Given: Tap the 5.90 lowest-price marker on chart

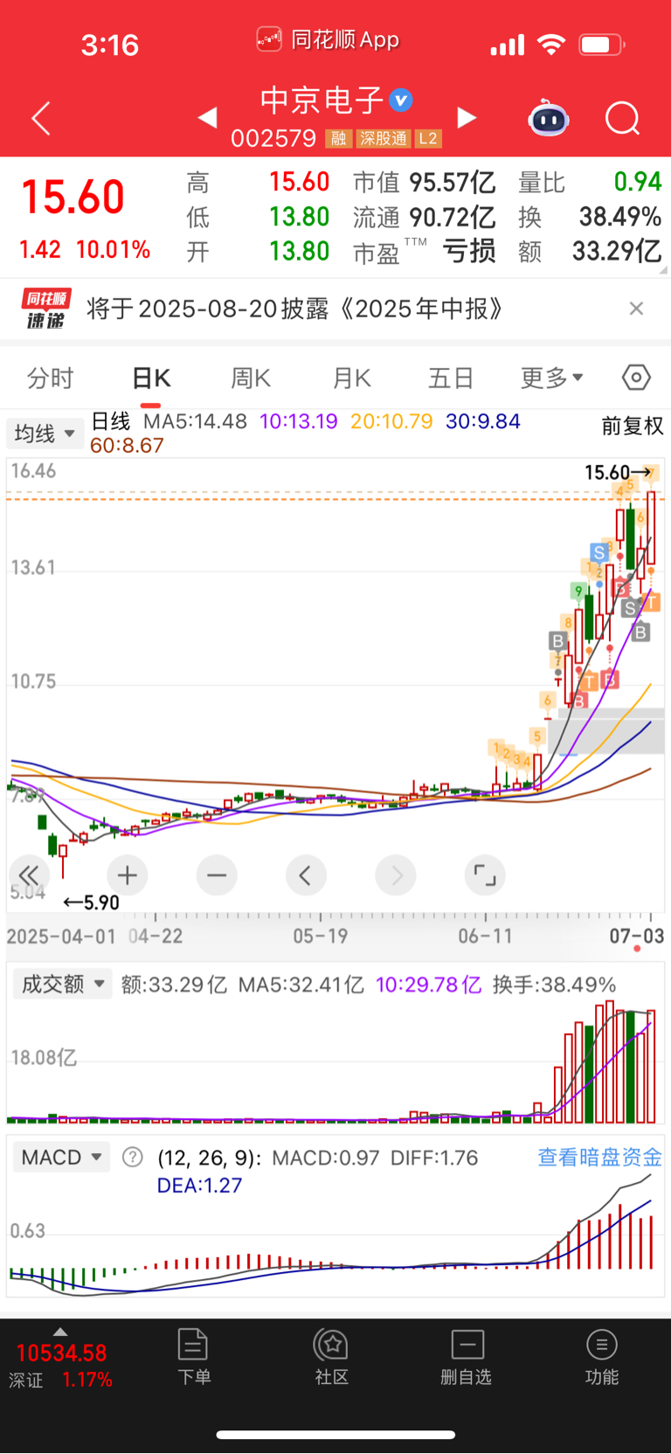Looking at the screenshot, I should (x=92, y=902).
